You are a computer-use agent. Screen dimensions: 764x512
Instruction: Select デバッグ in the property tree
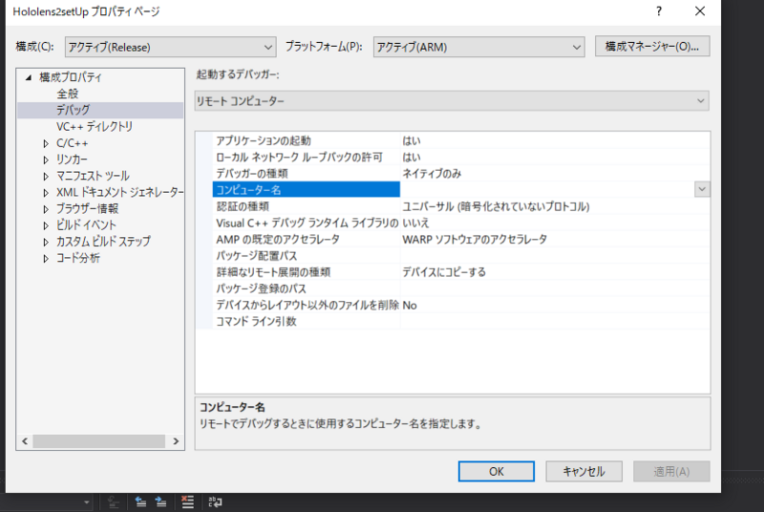pos(74,110)
